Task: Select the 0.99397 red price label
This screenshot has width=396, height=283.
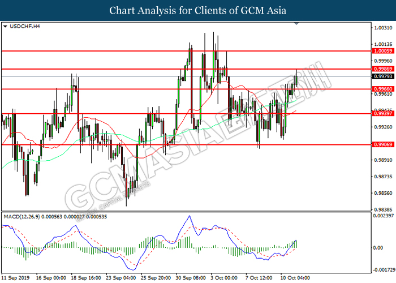Action: tap(383, 114)
